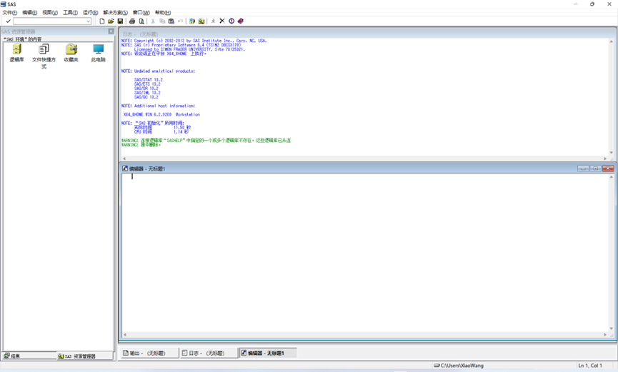This screenshot has height=372, width=618.
Task: Open the 工具(T) menu
Action: pyautogui.click(x=70, y=13)
